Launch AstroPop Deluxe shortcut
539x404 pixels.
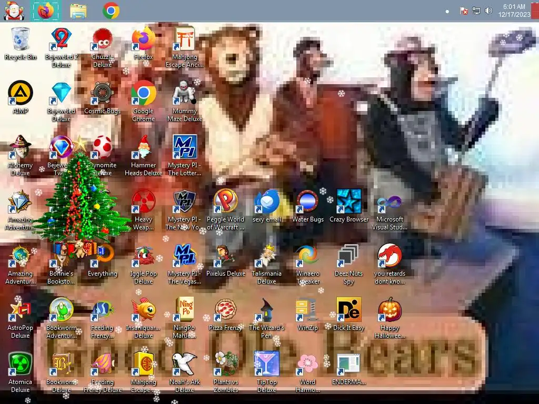tap(21, 318)
